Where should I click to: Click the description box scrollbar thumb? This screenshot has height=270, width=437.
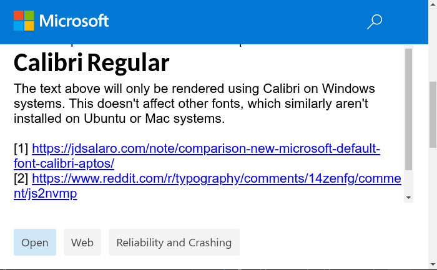[408, 109]
